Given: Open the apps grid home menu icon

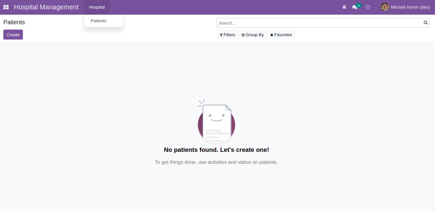Looking at the screenshot, I should pyautogui.click(x=6, y=7).
